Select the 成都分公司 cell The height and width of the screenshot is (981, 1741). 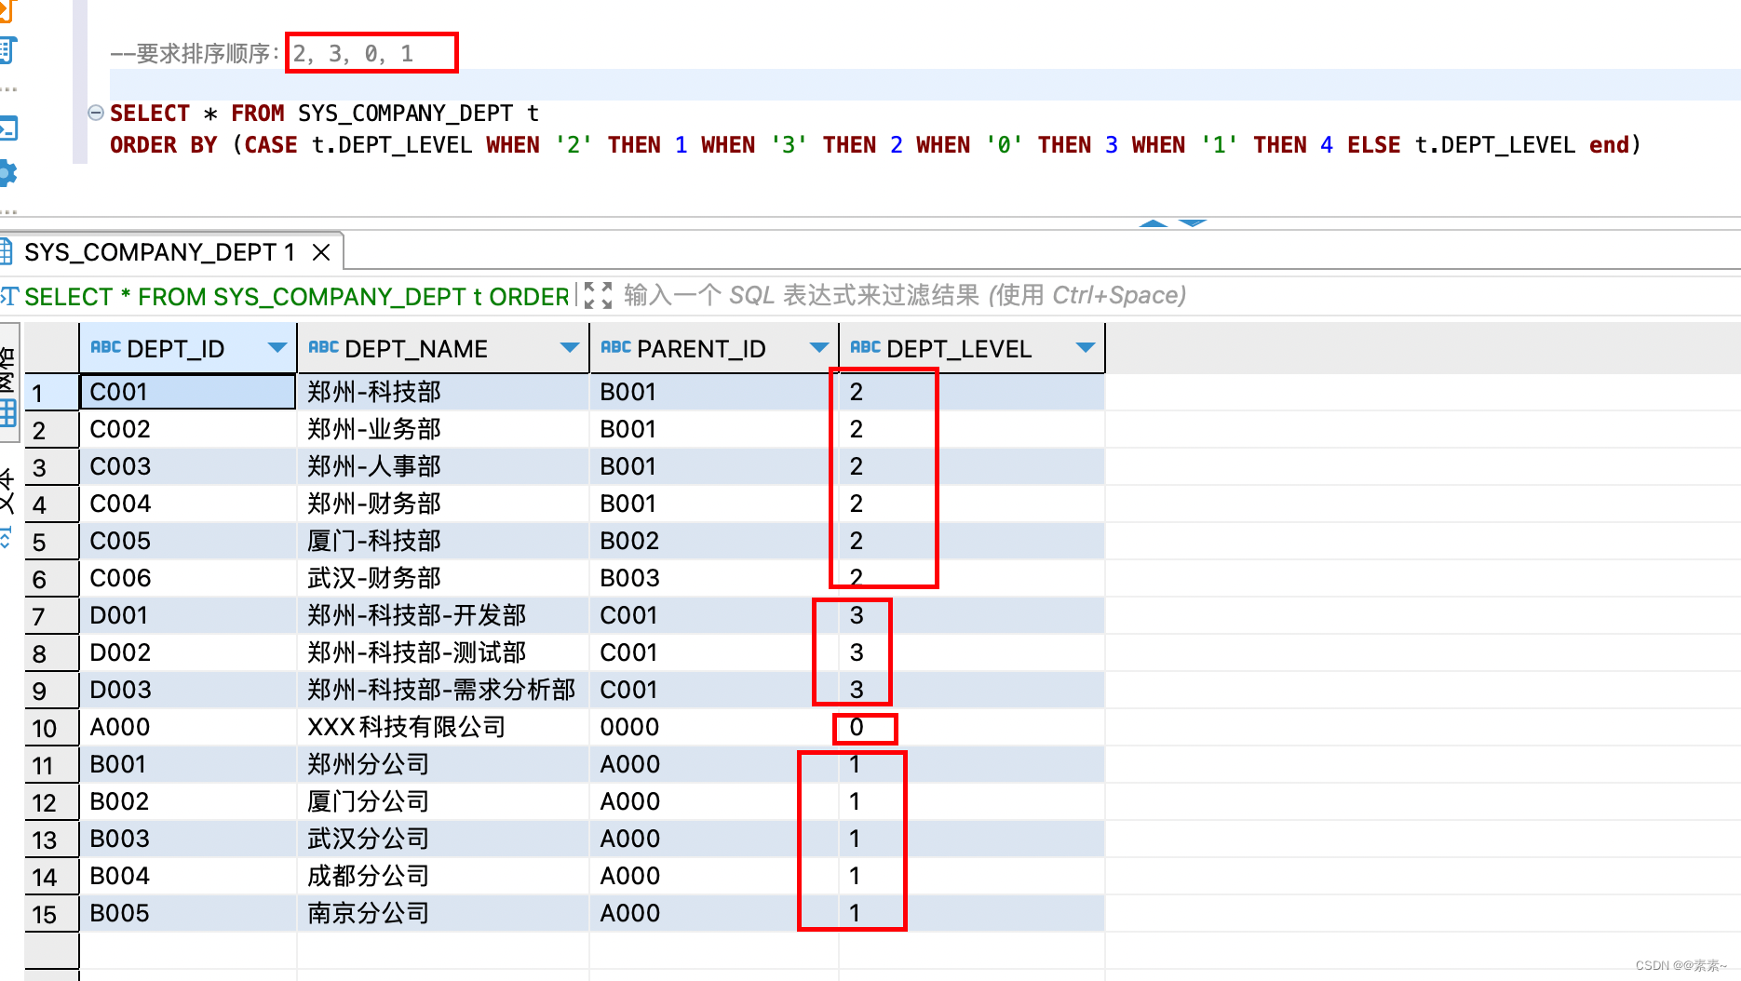click(x=443, y=876)
